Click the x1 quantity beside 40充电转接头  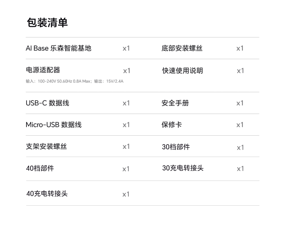[126, 194]
